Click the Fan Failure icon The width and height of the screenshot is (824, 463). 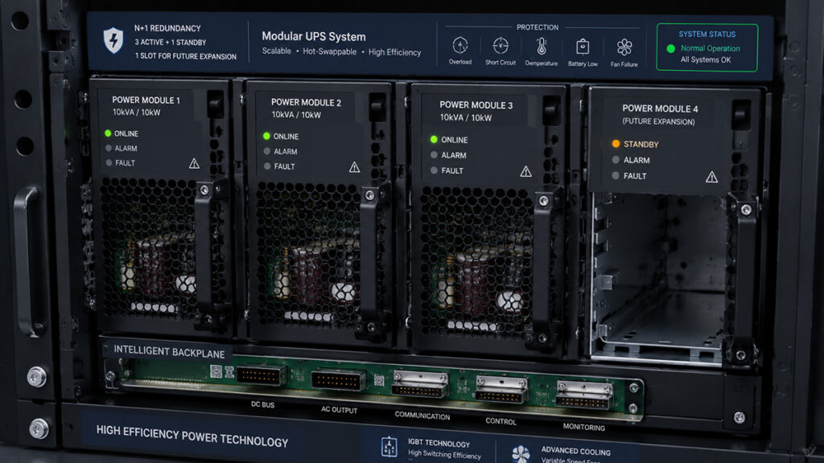pyautogui.click(x=624, y=47)
